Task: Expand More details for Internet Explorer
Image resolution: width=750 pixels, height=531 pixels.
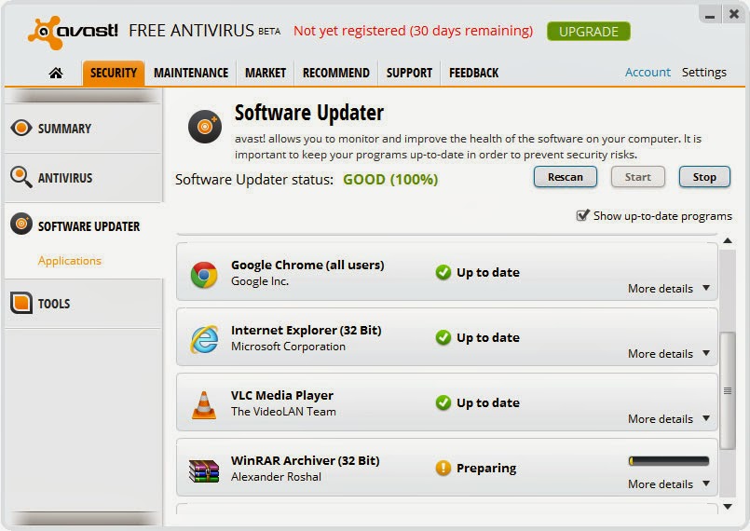Action: [669, 353]
